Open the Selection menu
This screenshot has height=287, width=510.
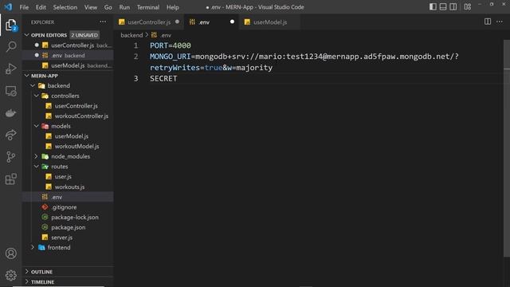[65, 7]
